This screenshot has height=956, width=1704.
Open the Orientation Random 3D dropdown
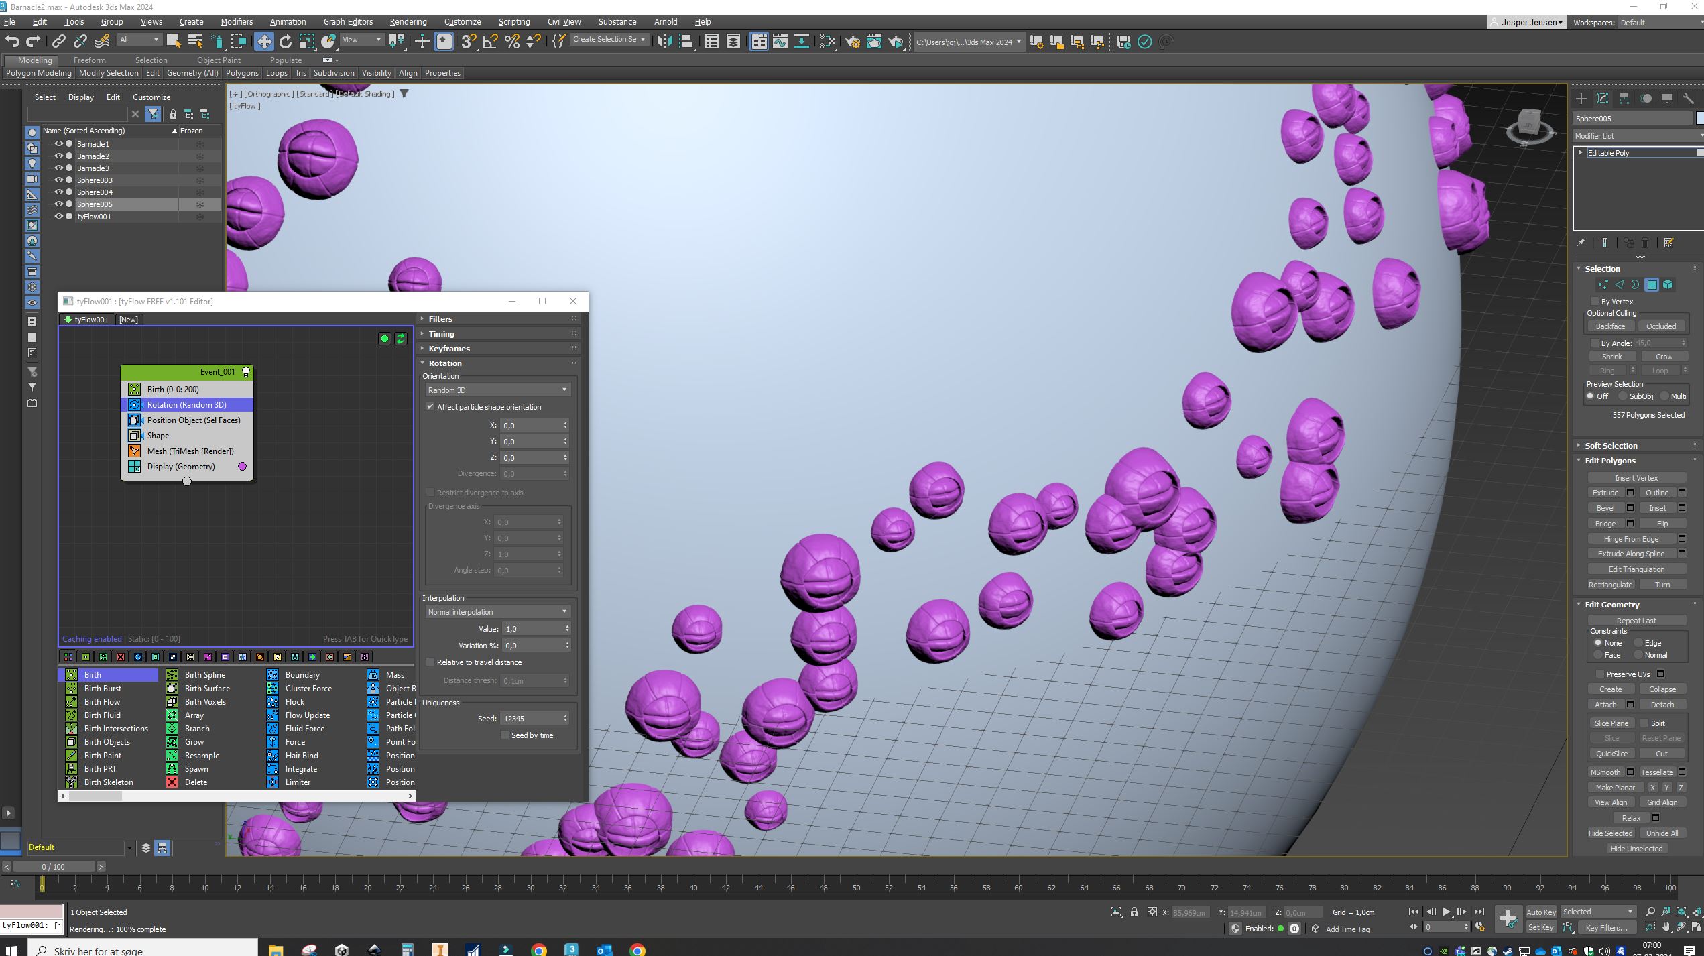[497, 390]
